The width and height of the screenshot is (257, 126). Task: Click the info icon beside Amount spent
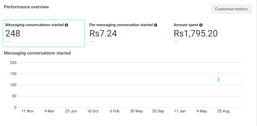click(201, 25)
